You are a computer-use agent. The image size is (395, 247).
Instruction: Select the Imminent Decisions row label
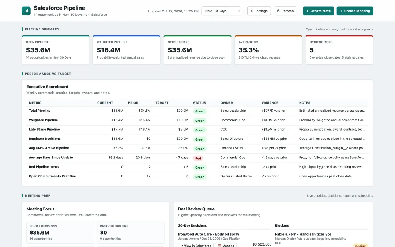tap(45, 139)
